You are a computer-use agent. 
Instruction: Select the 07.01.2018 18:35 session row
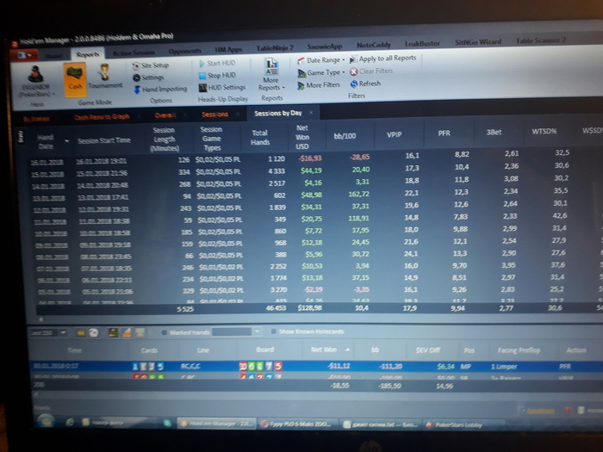pyautogui.click(x=315, y=266)
